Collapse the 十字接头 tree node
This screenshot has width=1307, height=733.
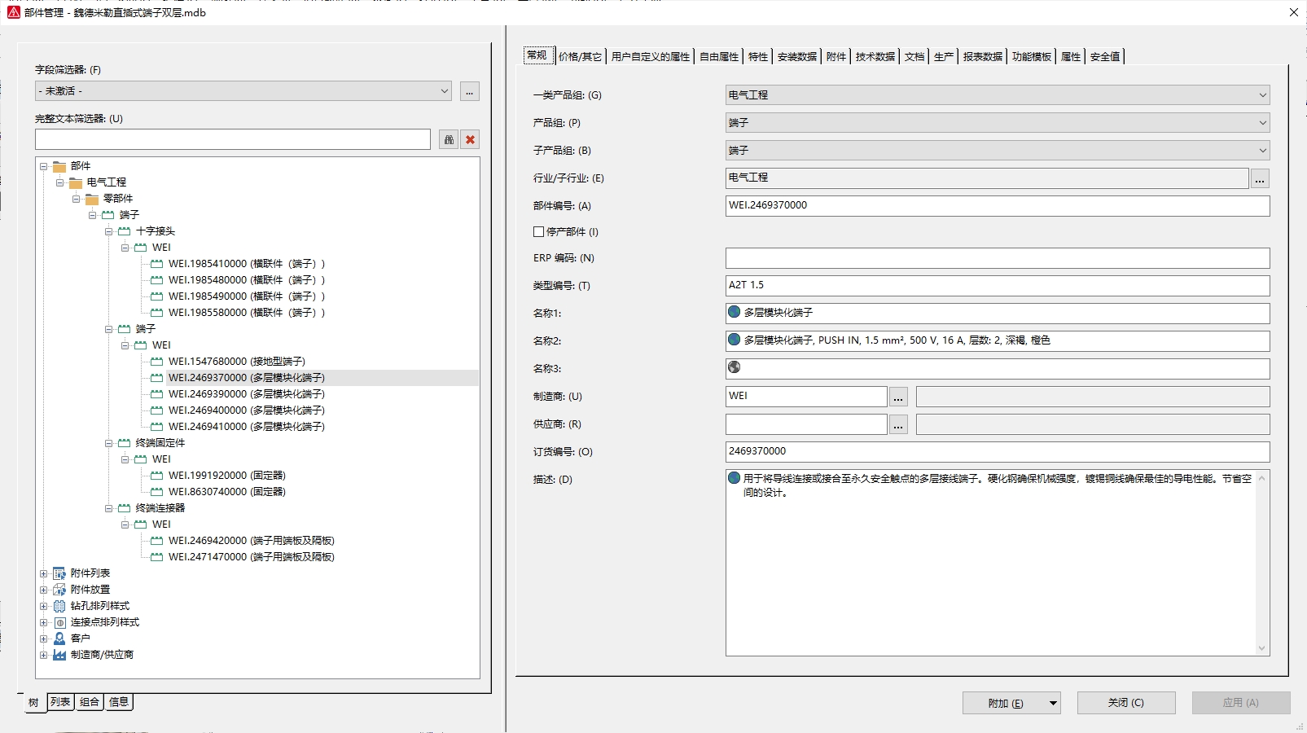(109, 231)
